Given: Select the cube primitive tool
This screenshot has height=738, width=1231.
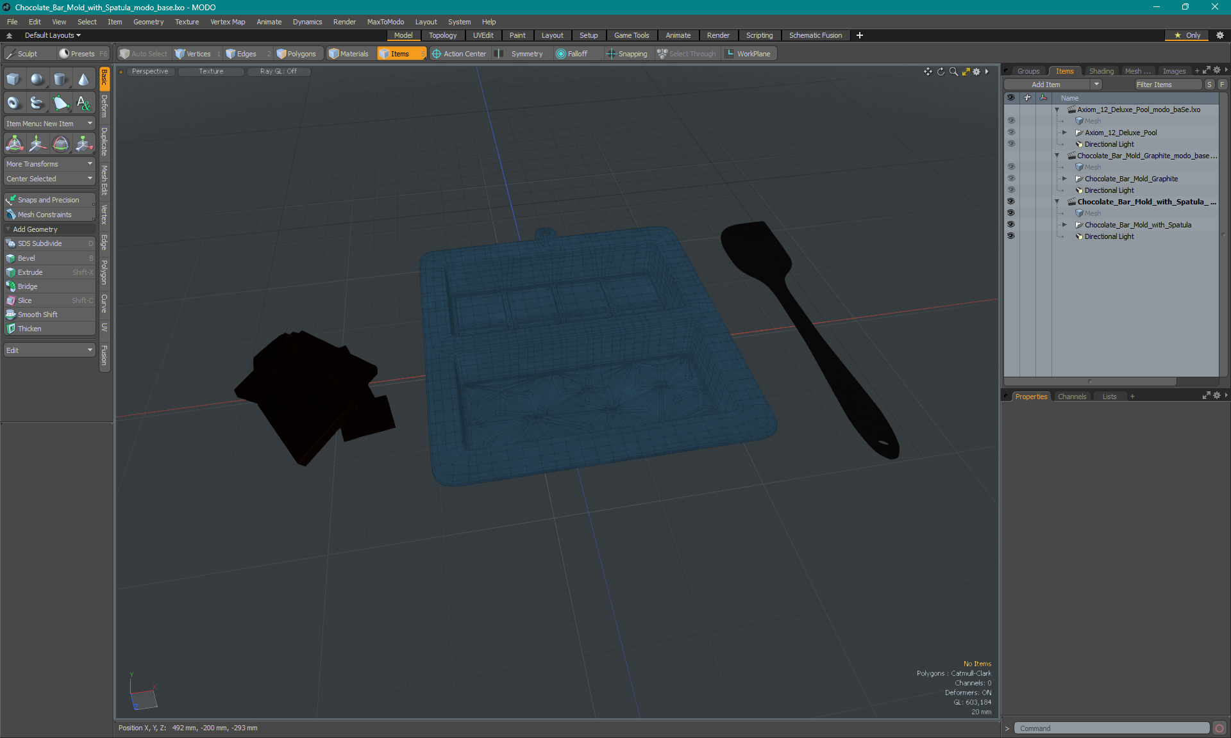Looking at the screenshot, I should [x=14, y=79].
